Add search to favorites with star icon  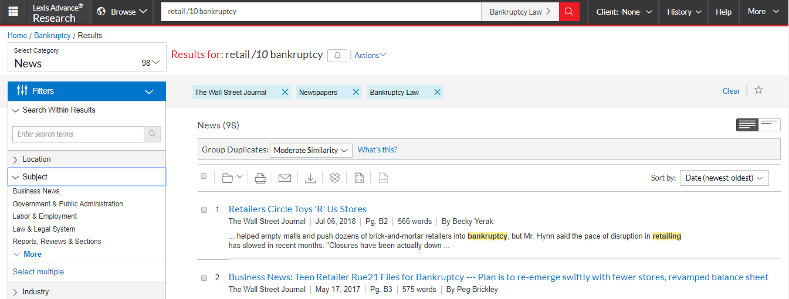tap(758, 90)
